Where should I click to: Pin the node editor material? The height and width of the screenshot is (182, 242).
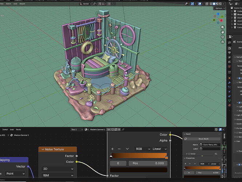coord(123,130)
